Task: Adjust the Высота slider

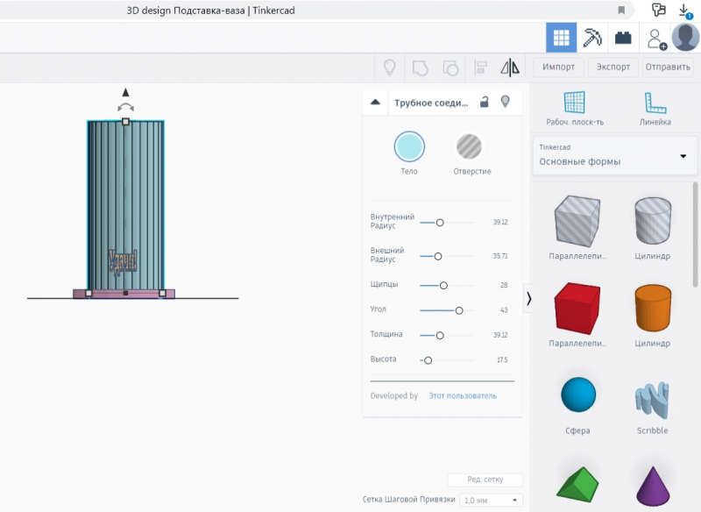Action: tap(428, 360)
